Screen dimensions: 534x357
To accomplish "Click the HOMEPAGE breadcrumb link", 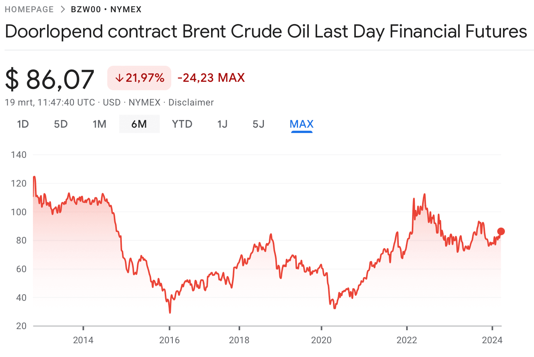I will coord(29,9).
